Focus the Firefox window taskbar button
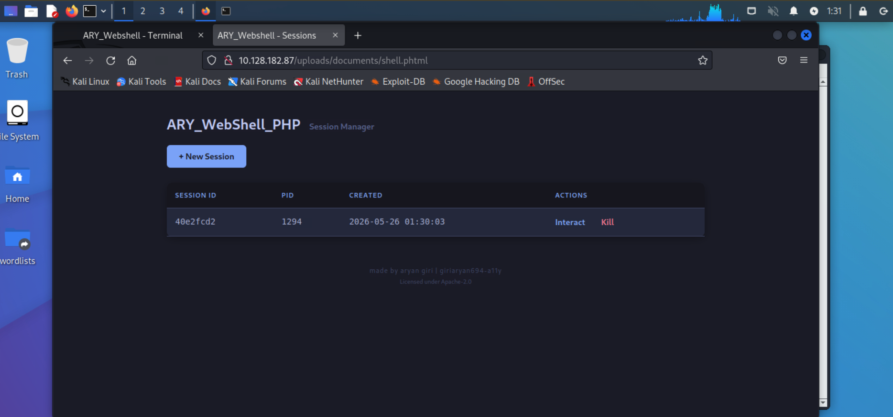The image size is (893, 417). [206, 11]
